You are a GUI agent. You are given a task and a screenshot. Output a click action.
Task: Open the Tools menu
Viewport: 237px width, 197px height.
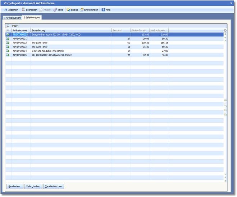58,10
